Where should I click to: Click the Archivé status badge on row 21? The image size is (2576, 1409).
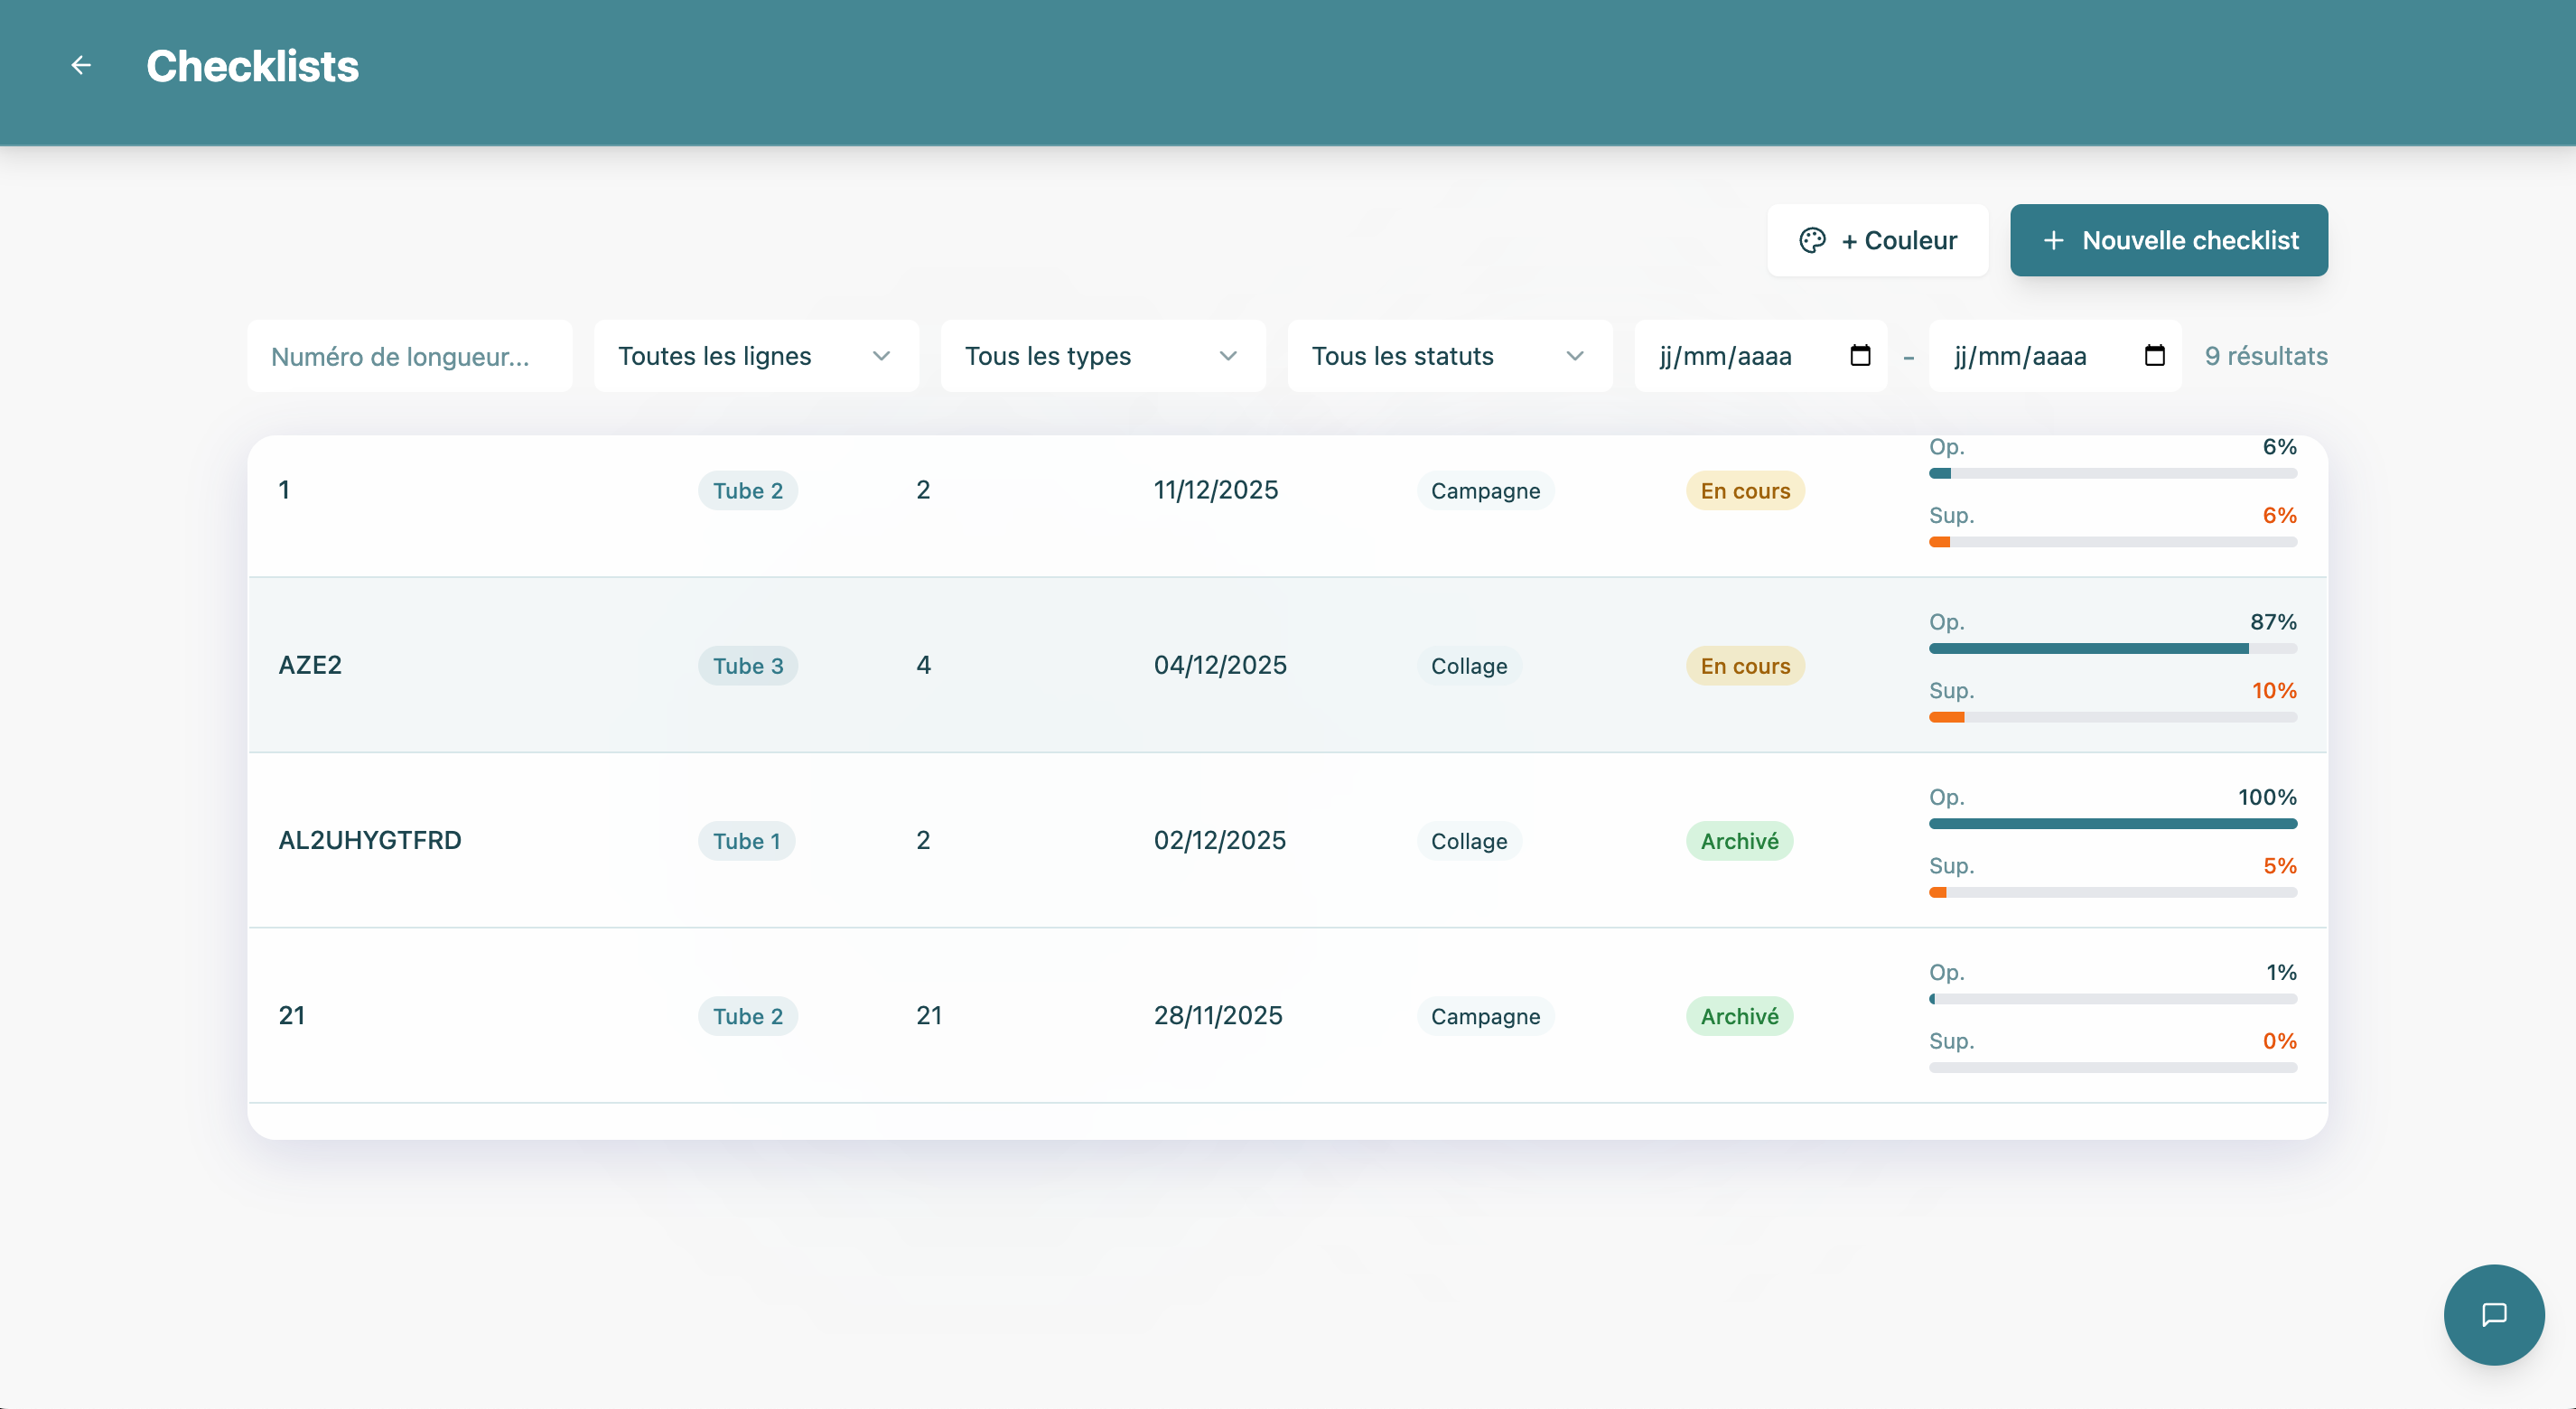tap(1739, 1016)
